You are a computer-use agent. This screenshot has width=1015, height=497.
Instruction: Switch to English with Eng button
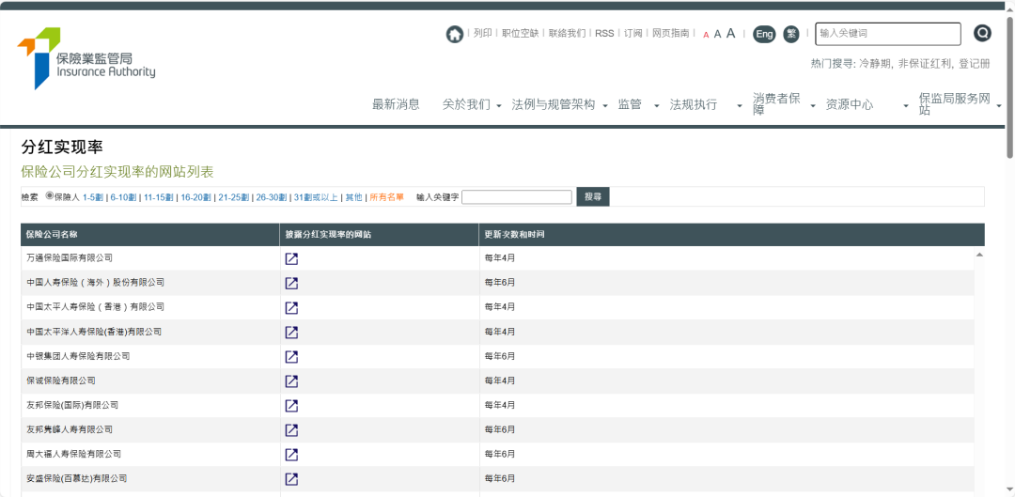click(x=764, y=34)
